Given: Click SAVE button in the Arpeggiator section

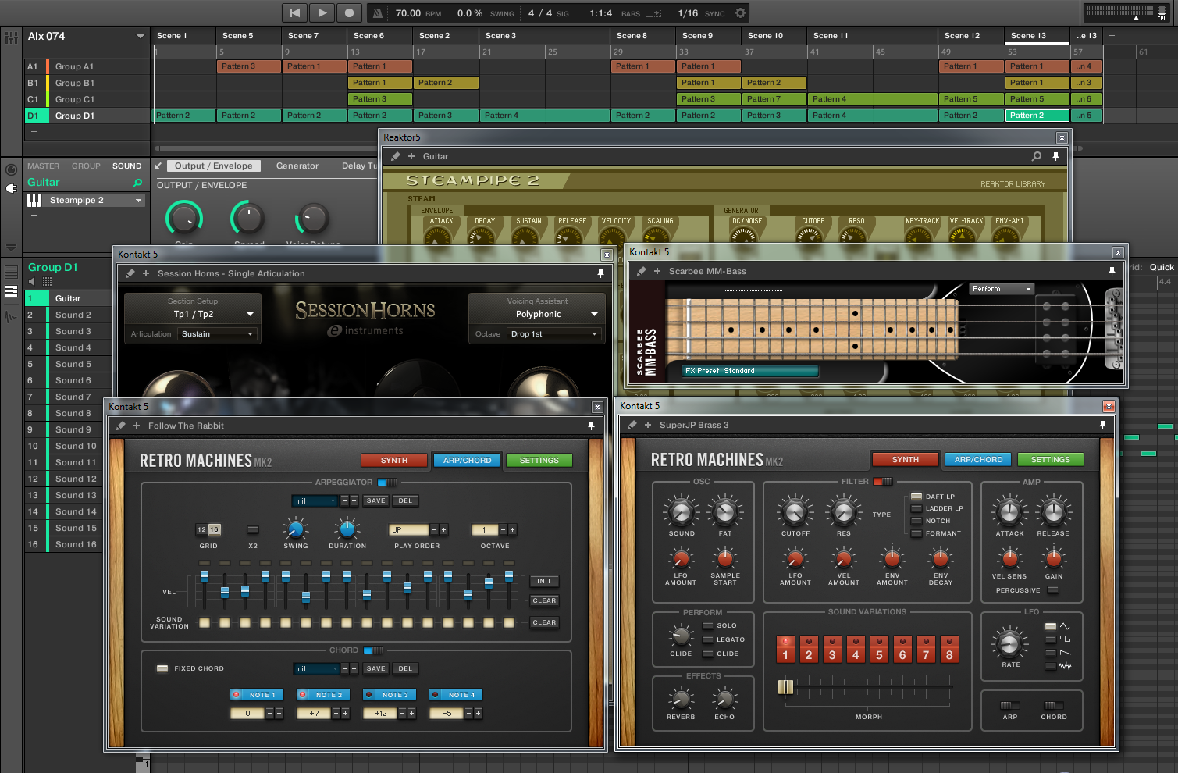Looking at the screenshot, I should [375, 501].
